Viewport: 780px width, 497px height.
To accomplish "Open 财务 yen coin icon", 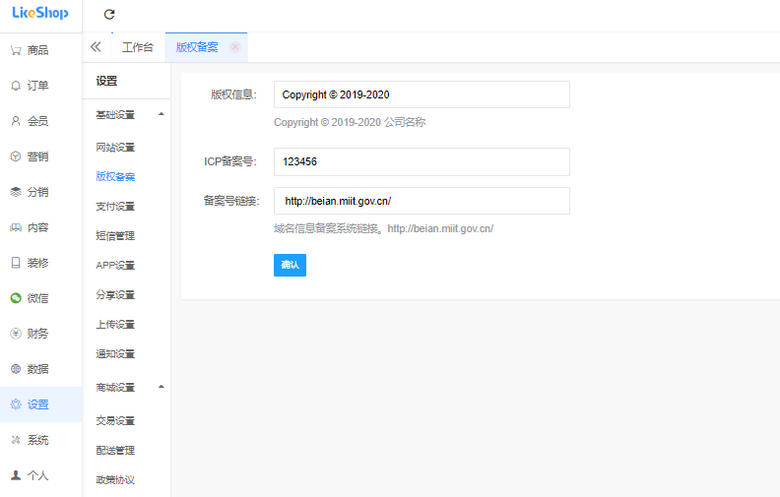I will pos(16,334).
